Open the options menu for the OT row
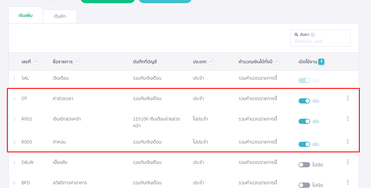This screenshot has width=371, height=188. click(x=347, y=98)
